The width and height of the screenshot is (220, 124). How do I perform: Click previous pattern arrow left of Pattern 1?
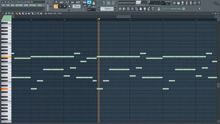point(99,9)
